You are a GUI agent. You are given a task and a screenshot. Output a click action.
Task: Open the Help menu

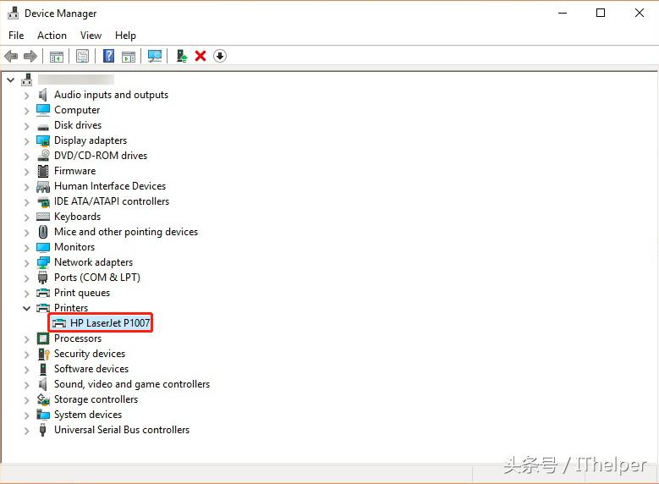coord(126,36)
